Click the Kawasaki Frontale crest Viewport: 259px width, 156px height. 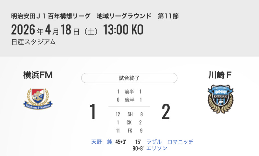point(220,99)
